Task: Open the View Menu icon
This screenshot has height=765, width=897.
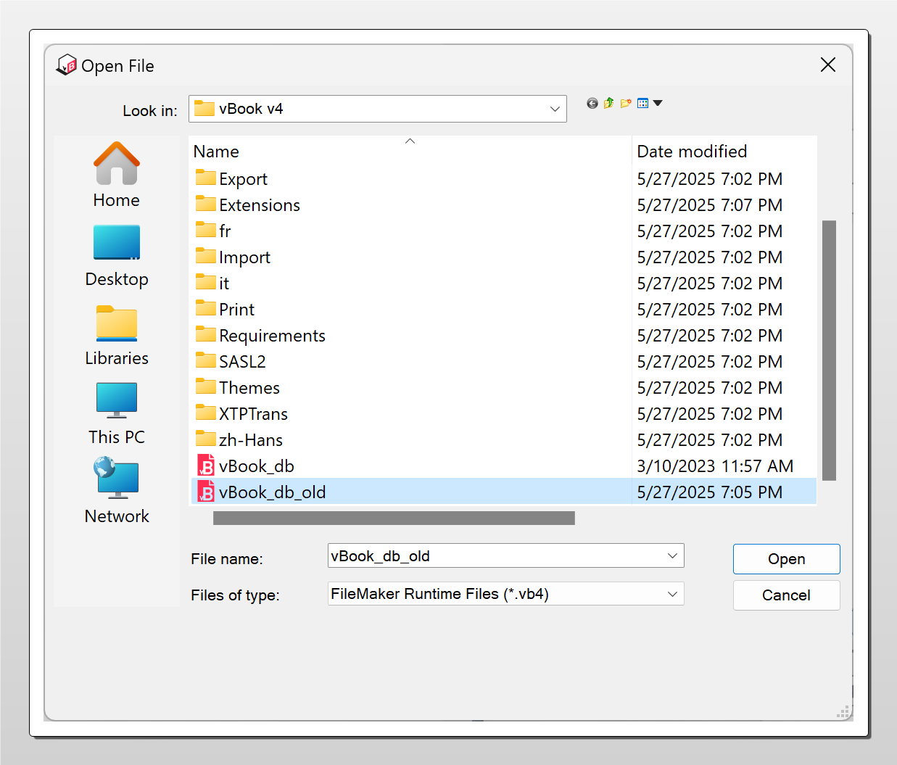Action: coord(642,103)
